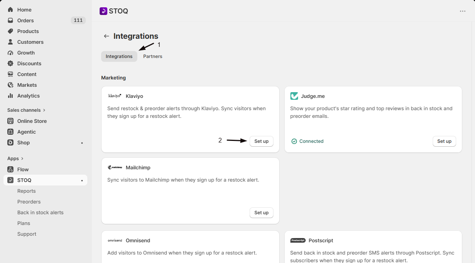Click the Postscript card title text

321,240
